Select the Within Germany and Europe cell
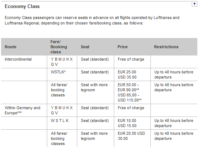This screenshot has width=198, height=149. click(x=22, y=110)
